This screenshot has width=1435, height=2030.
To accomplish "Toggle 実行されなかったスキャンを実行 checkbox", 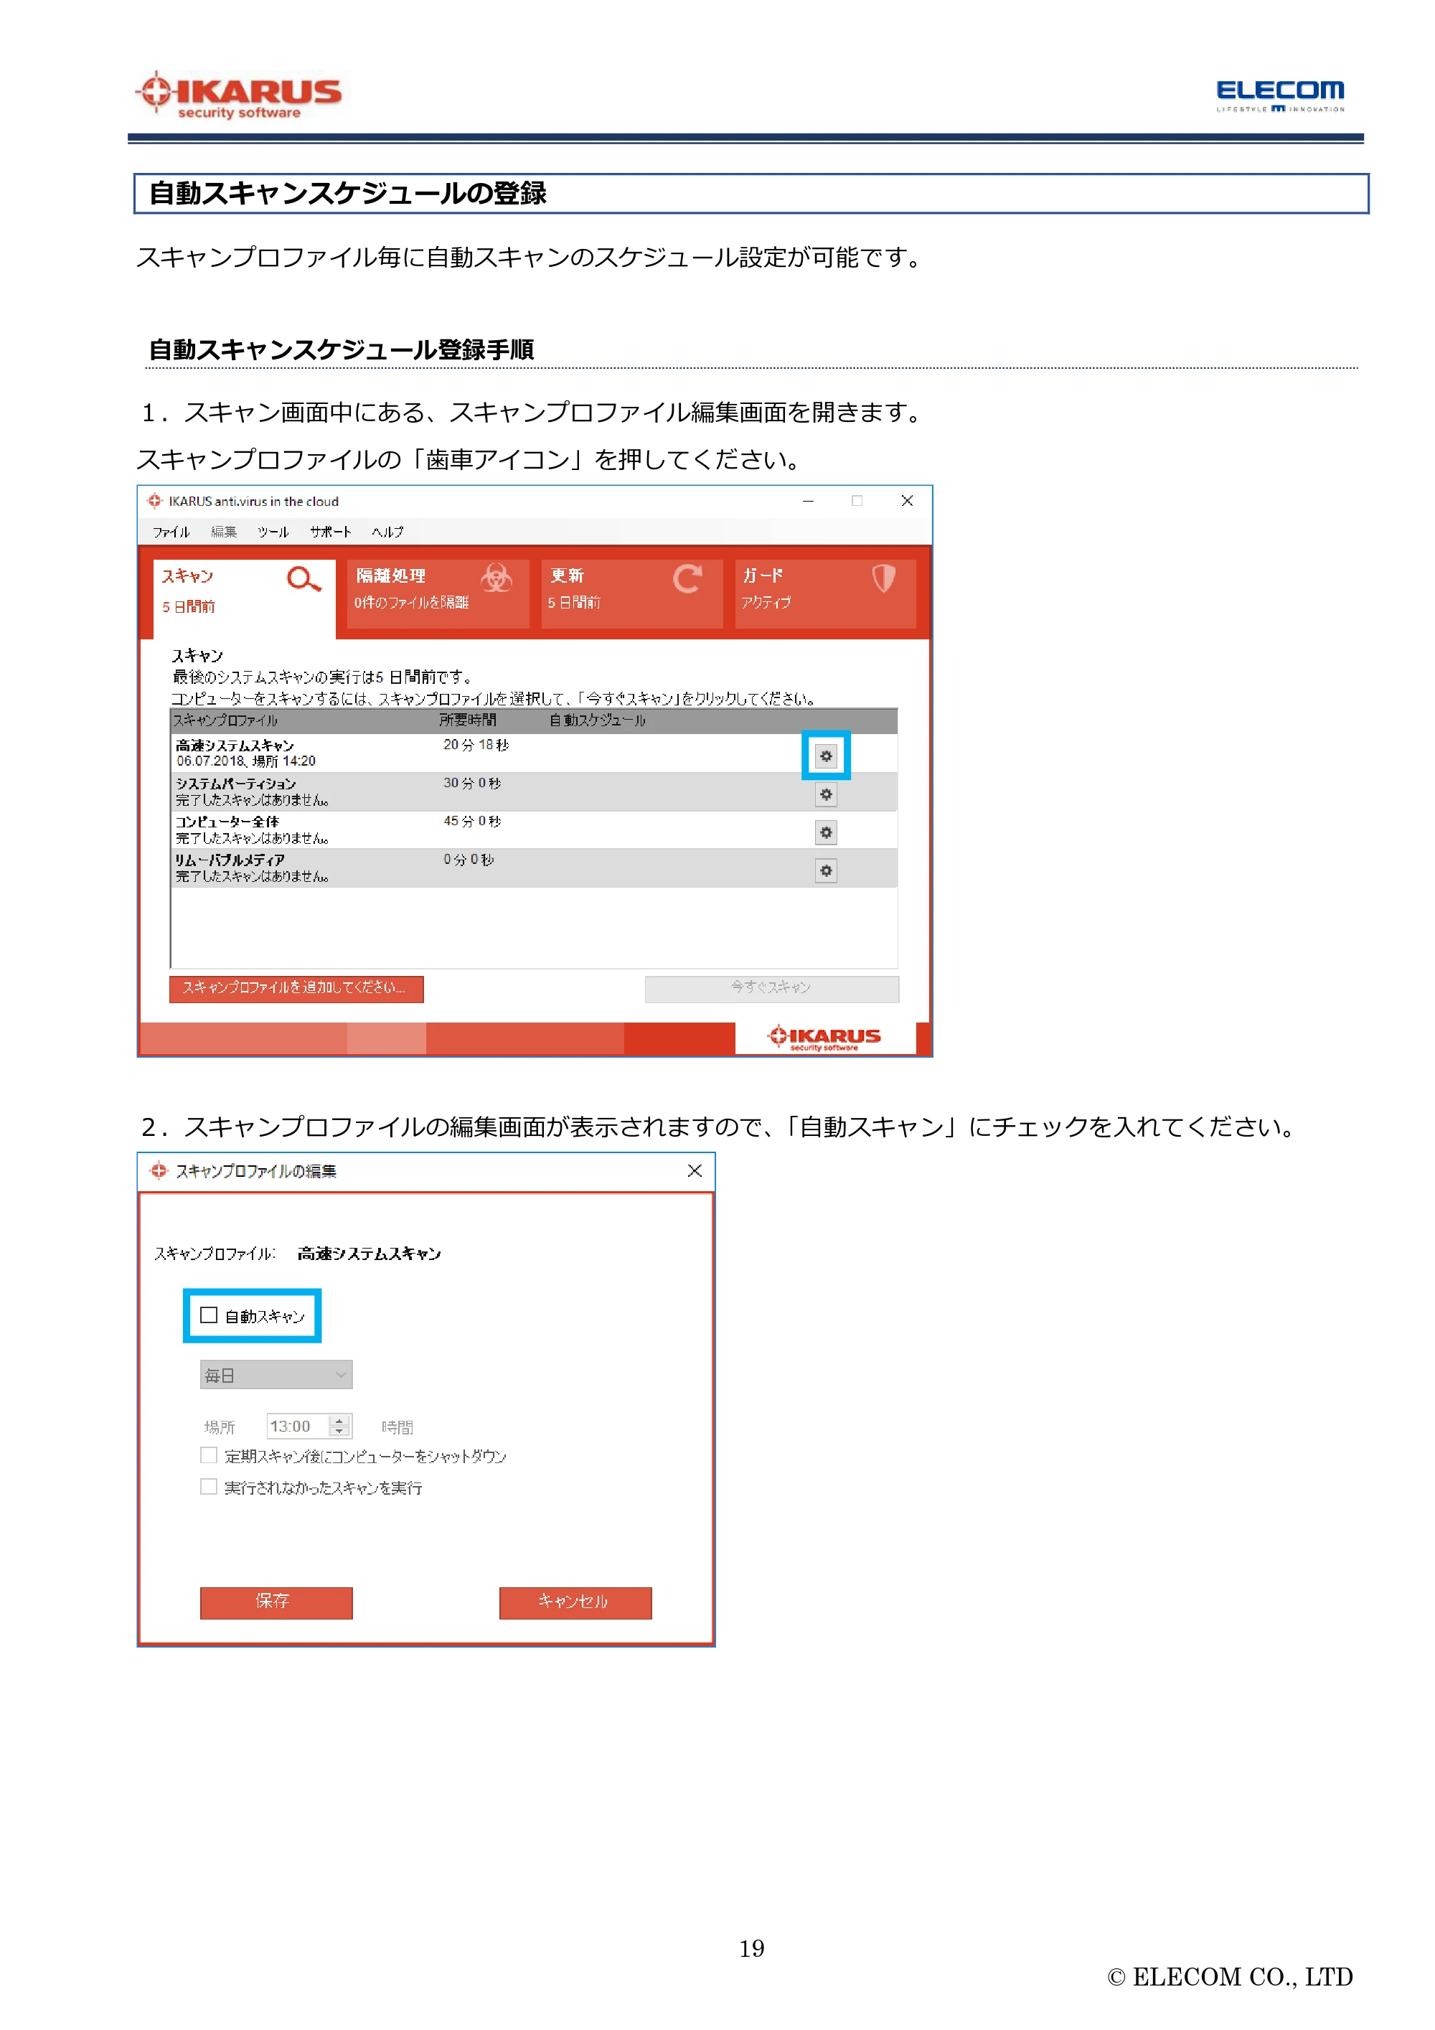I will (x=209, y=1486).
